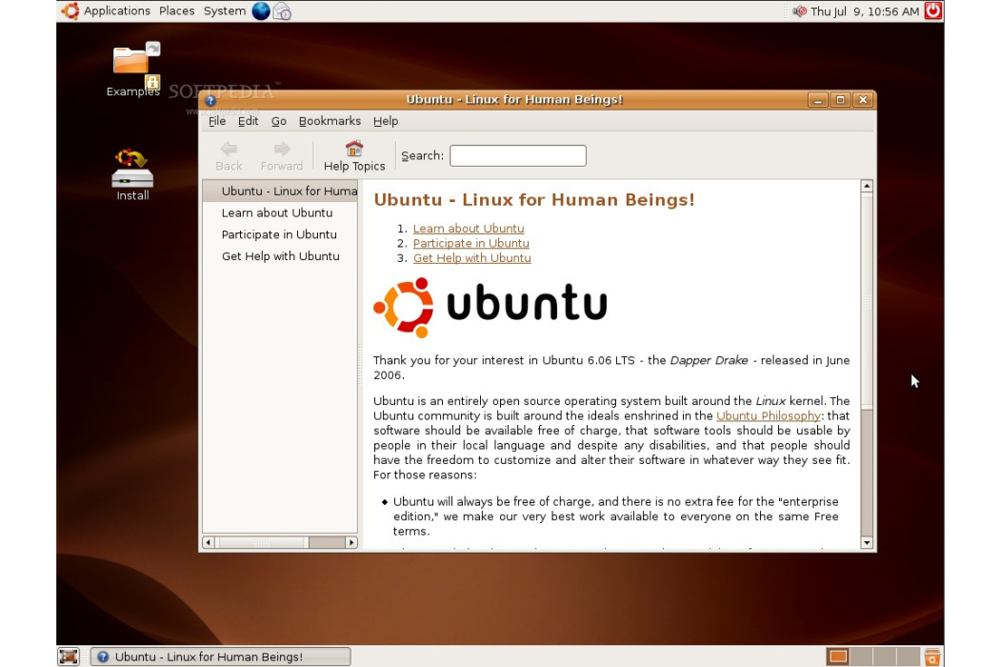
Task: Click the content scrollbar up arrow
Action: 866,186
